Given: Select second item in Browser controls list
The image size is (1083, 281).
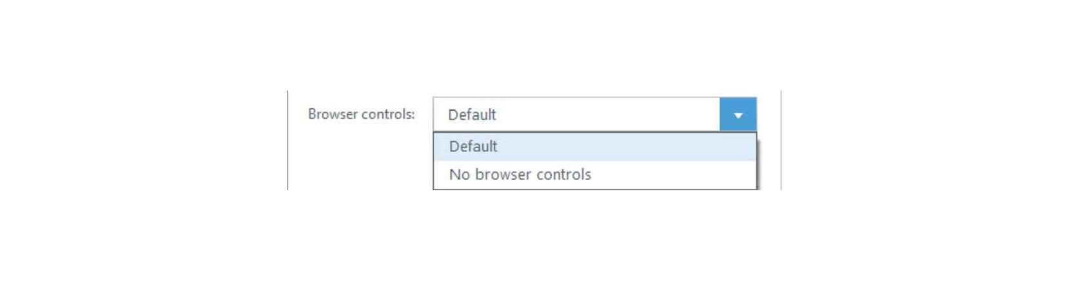Looking at the screenshot, I should point(594,175).
